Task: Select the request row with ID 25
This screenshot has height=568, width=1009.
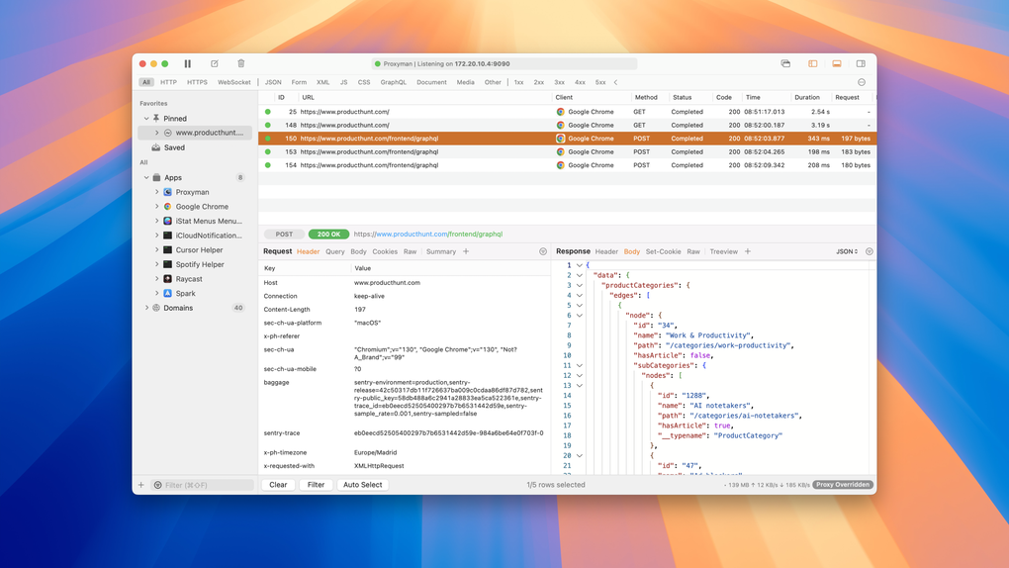Action: pos(567,112)
